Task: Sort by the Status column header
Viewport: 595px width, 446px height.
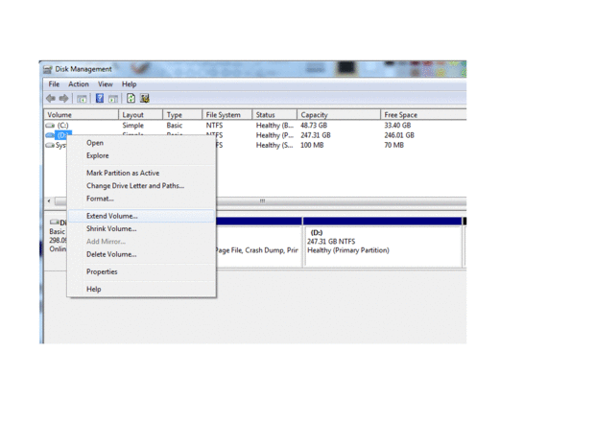Action: 274,114
